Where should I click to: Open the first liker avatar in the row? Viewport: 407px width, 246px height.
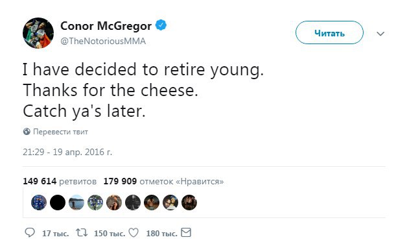point(39,203)
